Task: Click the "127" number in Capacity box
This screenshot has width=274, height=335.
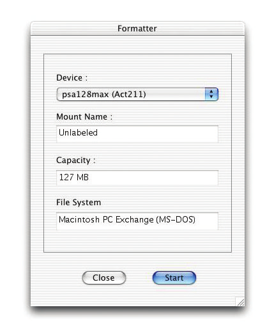Action: click(x=66, y=177)
